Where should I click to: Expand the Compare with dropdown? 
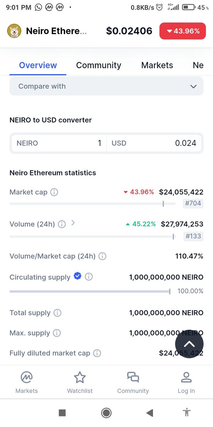point(106,86)
